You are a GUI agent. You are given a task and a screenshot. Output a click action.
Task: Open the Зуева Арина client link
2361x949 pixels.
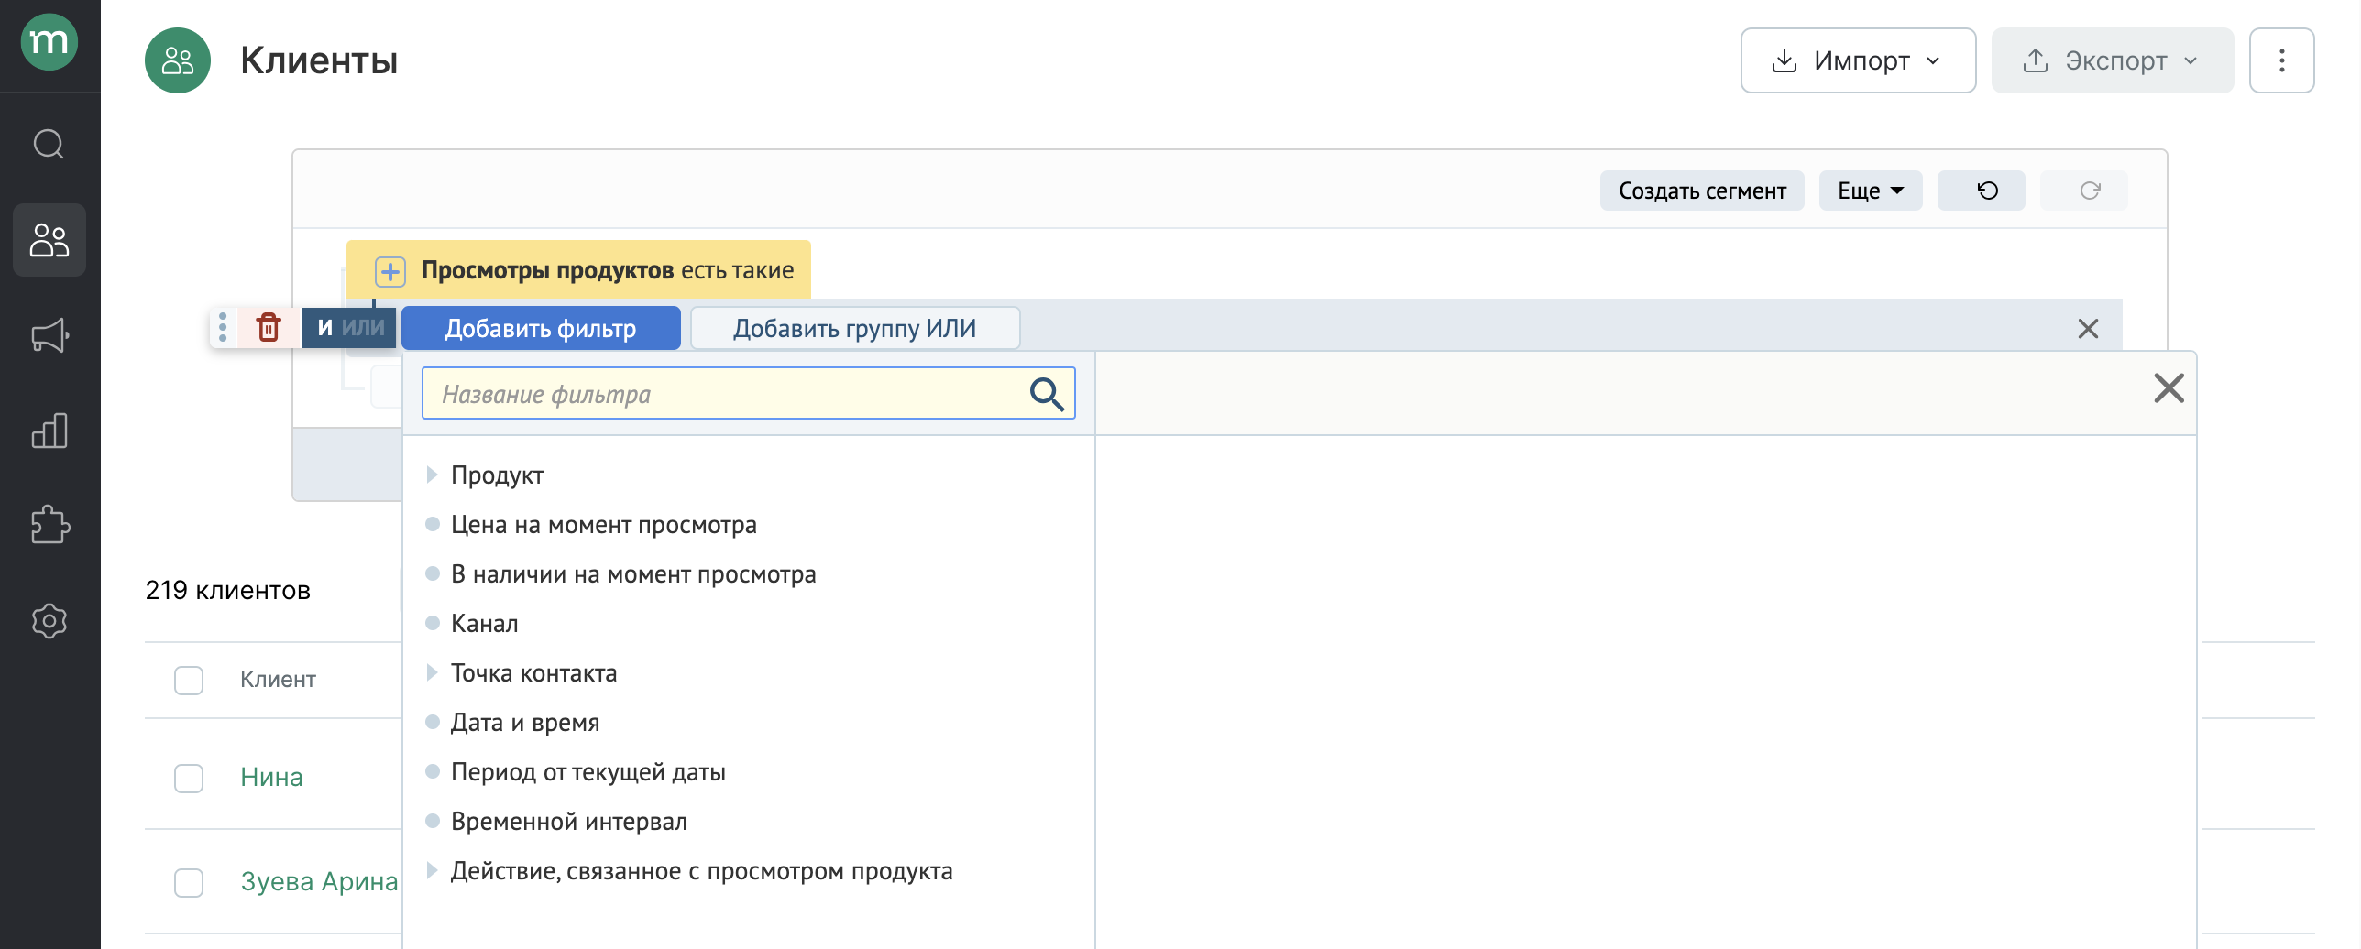point(319,882)
